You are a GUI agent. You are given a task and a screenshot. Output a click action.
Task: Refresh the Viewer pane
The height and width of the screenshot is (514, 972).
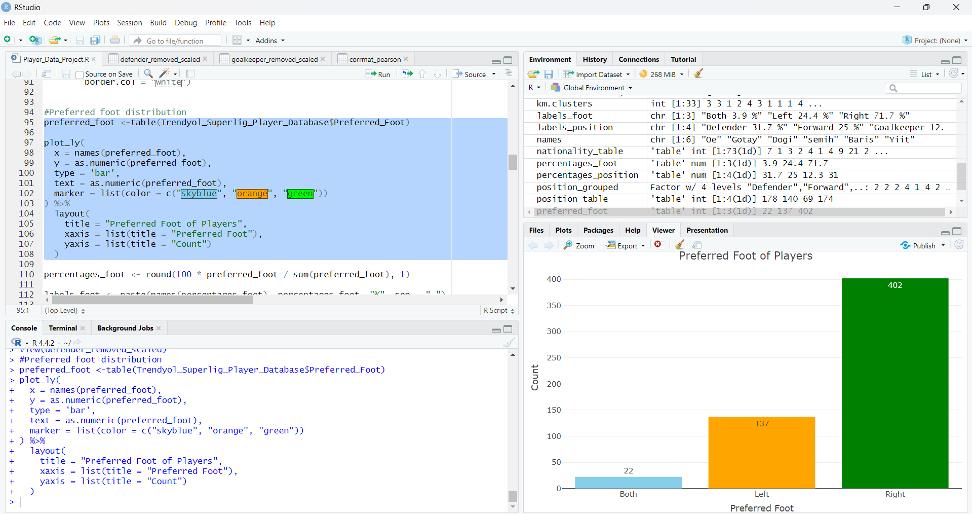click(959, 245)
